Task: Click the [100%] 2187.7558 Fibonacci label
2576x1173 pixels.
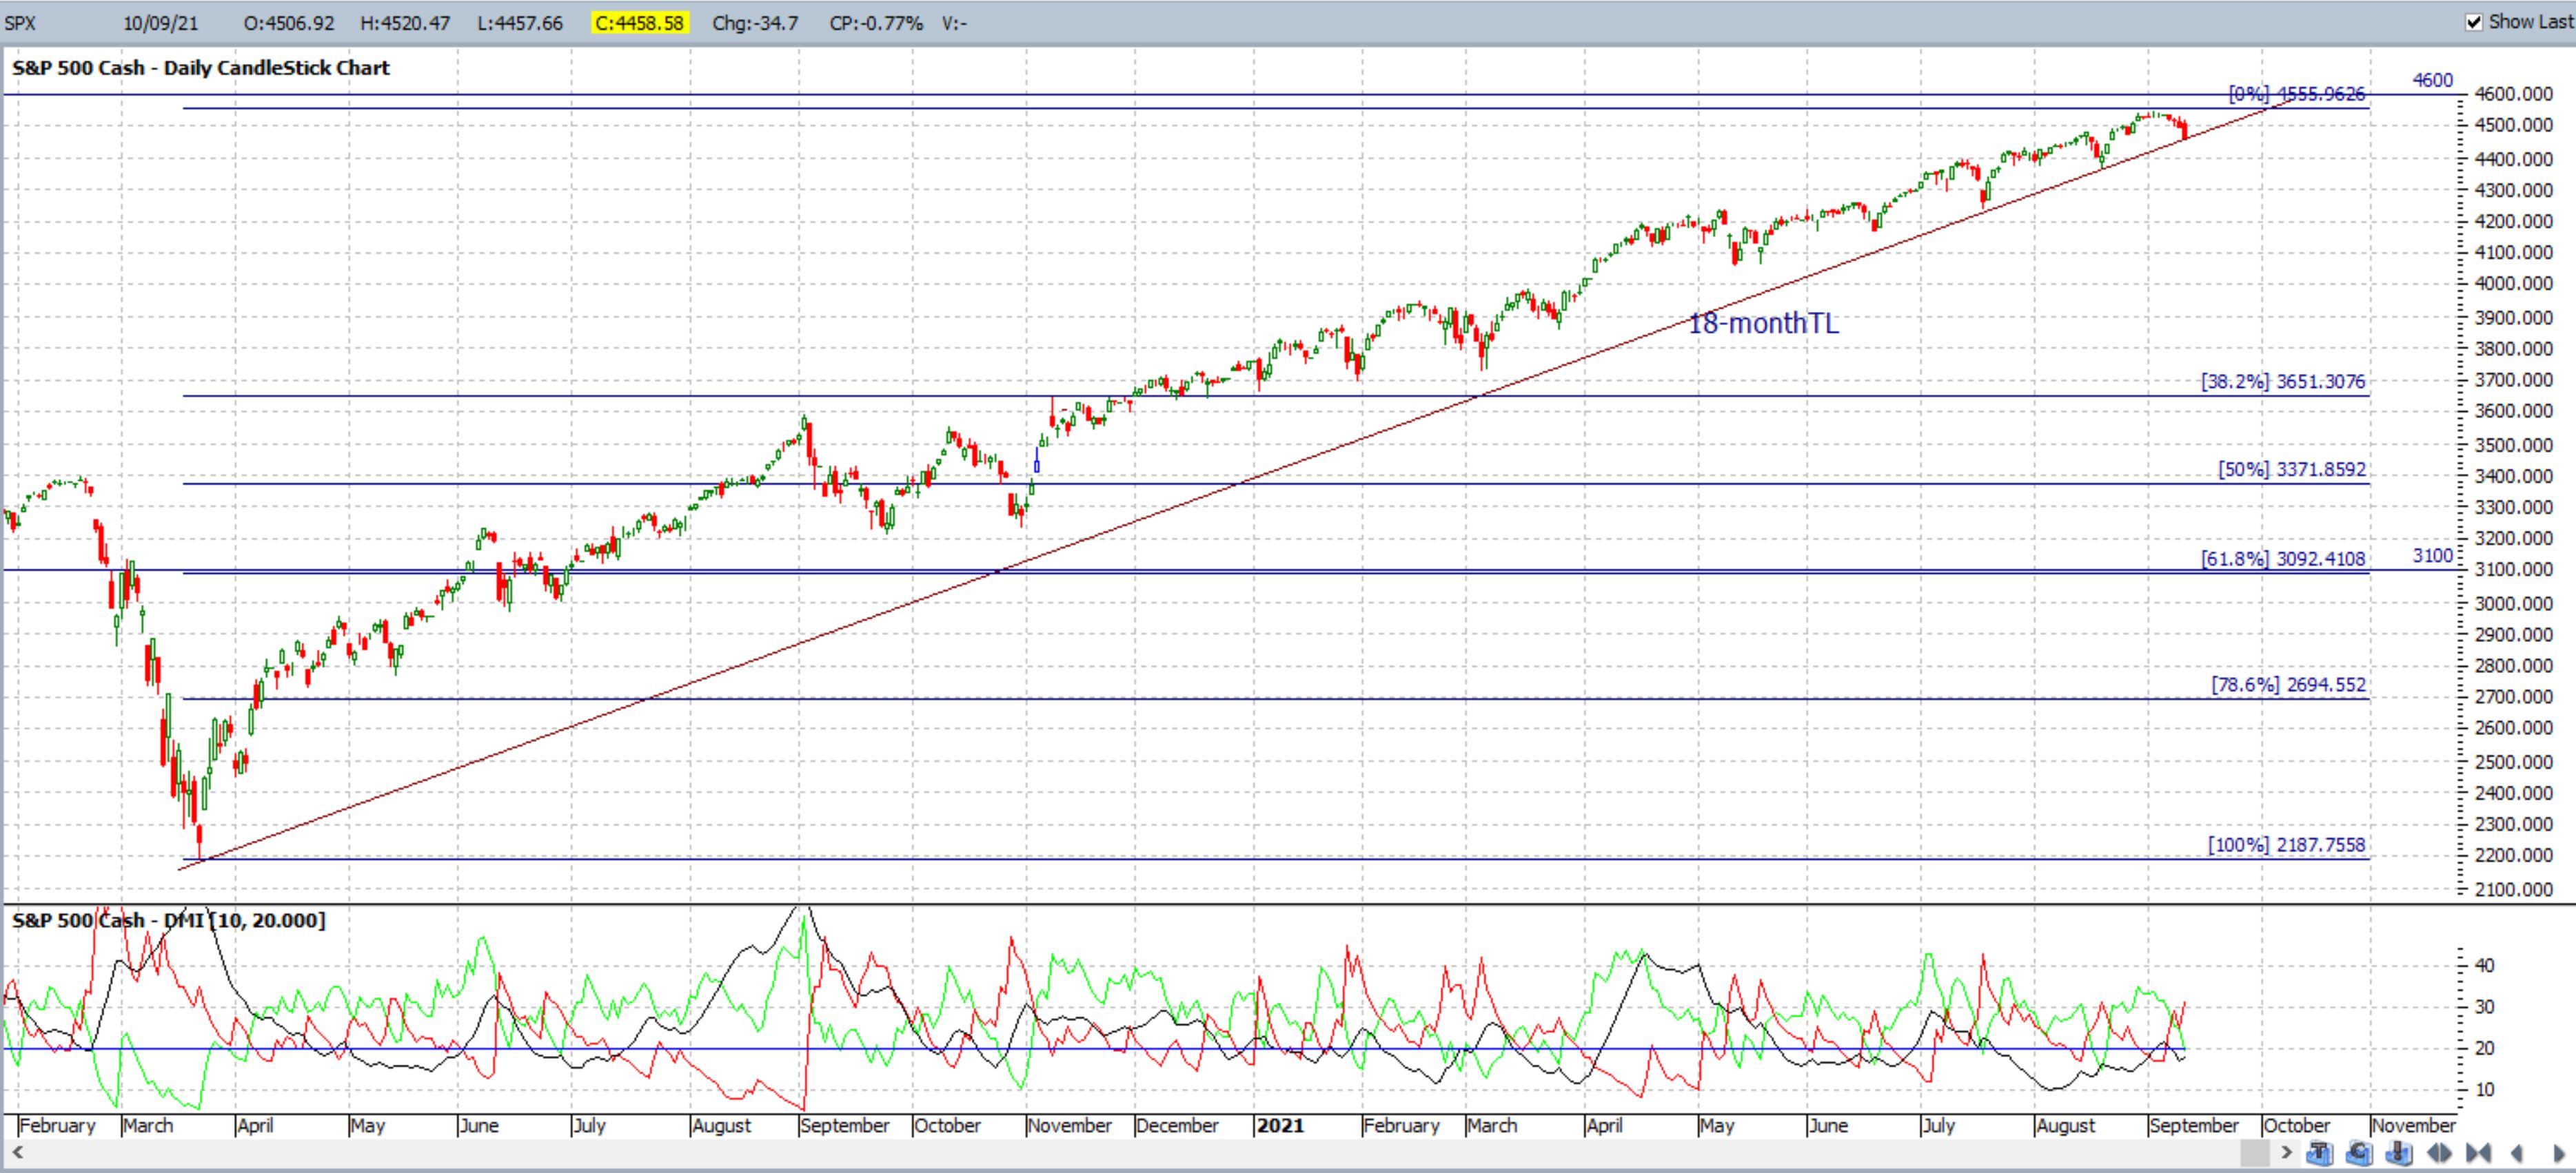Action: [x=2287, y=844]
